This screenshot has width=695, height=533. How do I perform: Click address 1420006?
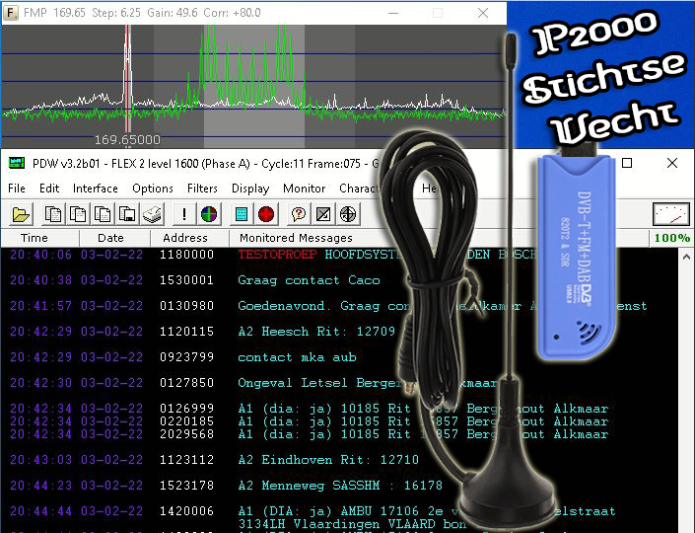point(186,511)
